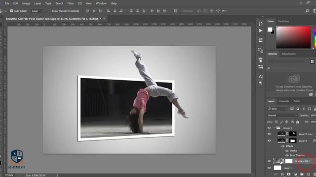Toggle Stroke effect visibility eye
This screenshot has height=177, width=316.
(287, 151)
